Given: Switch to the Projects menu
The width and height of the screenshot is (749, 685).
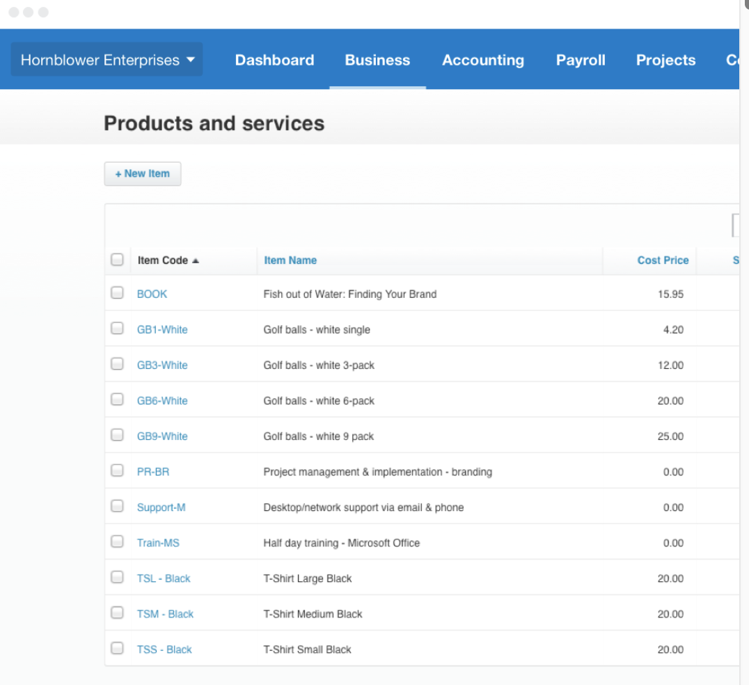Looking at the screenshot, I should coord(665,60).
